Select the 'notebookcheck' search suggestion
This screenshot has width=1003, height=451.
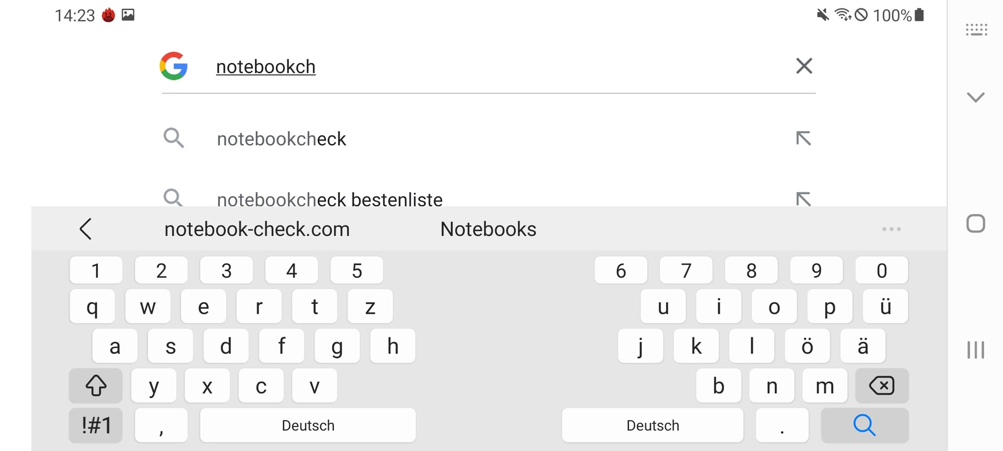pos(281,139)
